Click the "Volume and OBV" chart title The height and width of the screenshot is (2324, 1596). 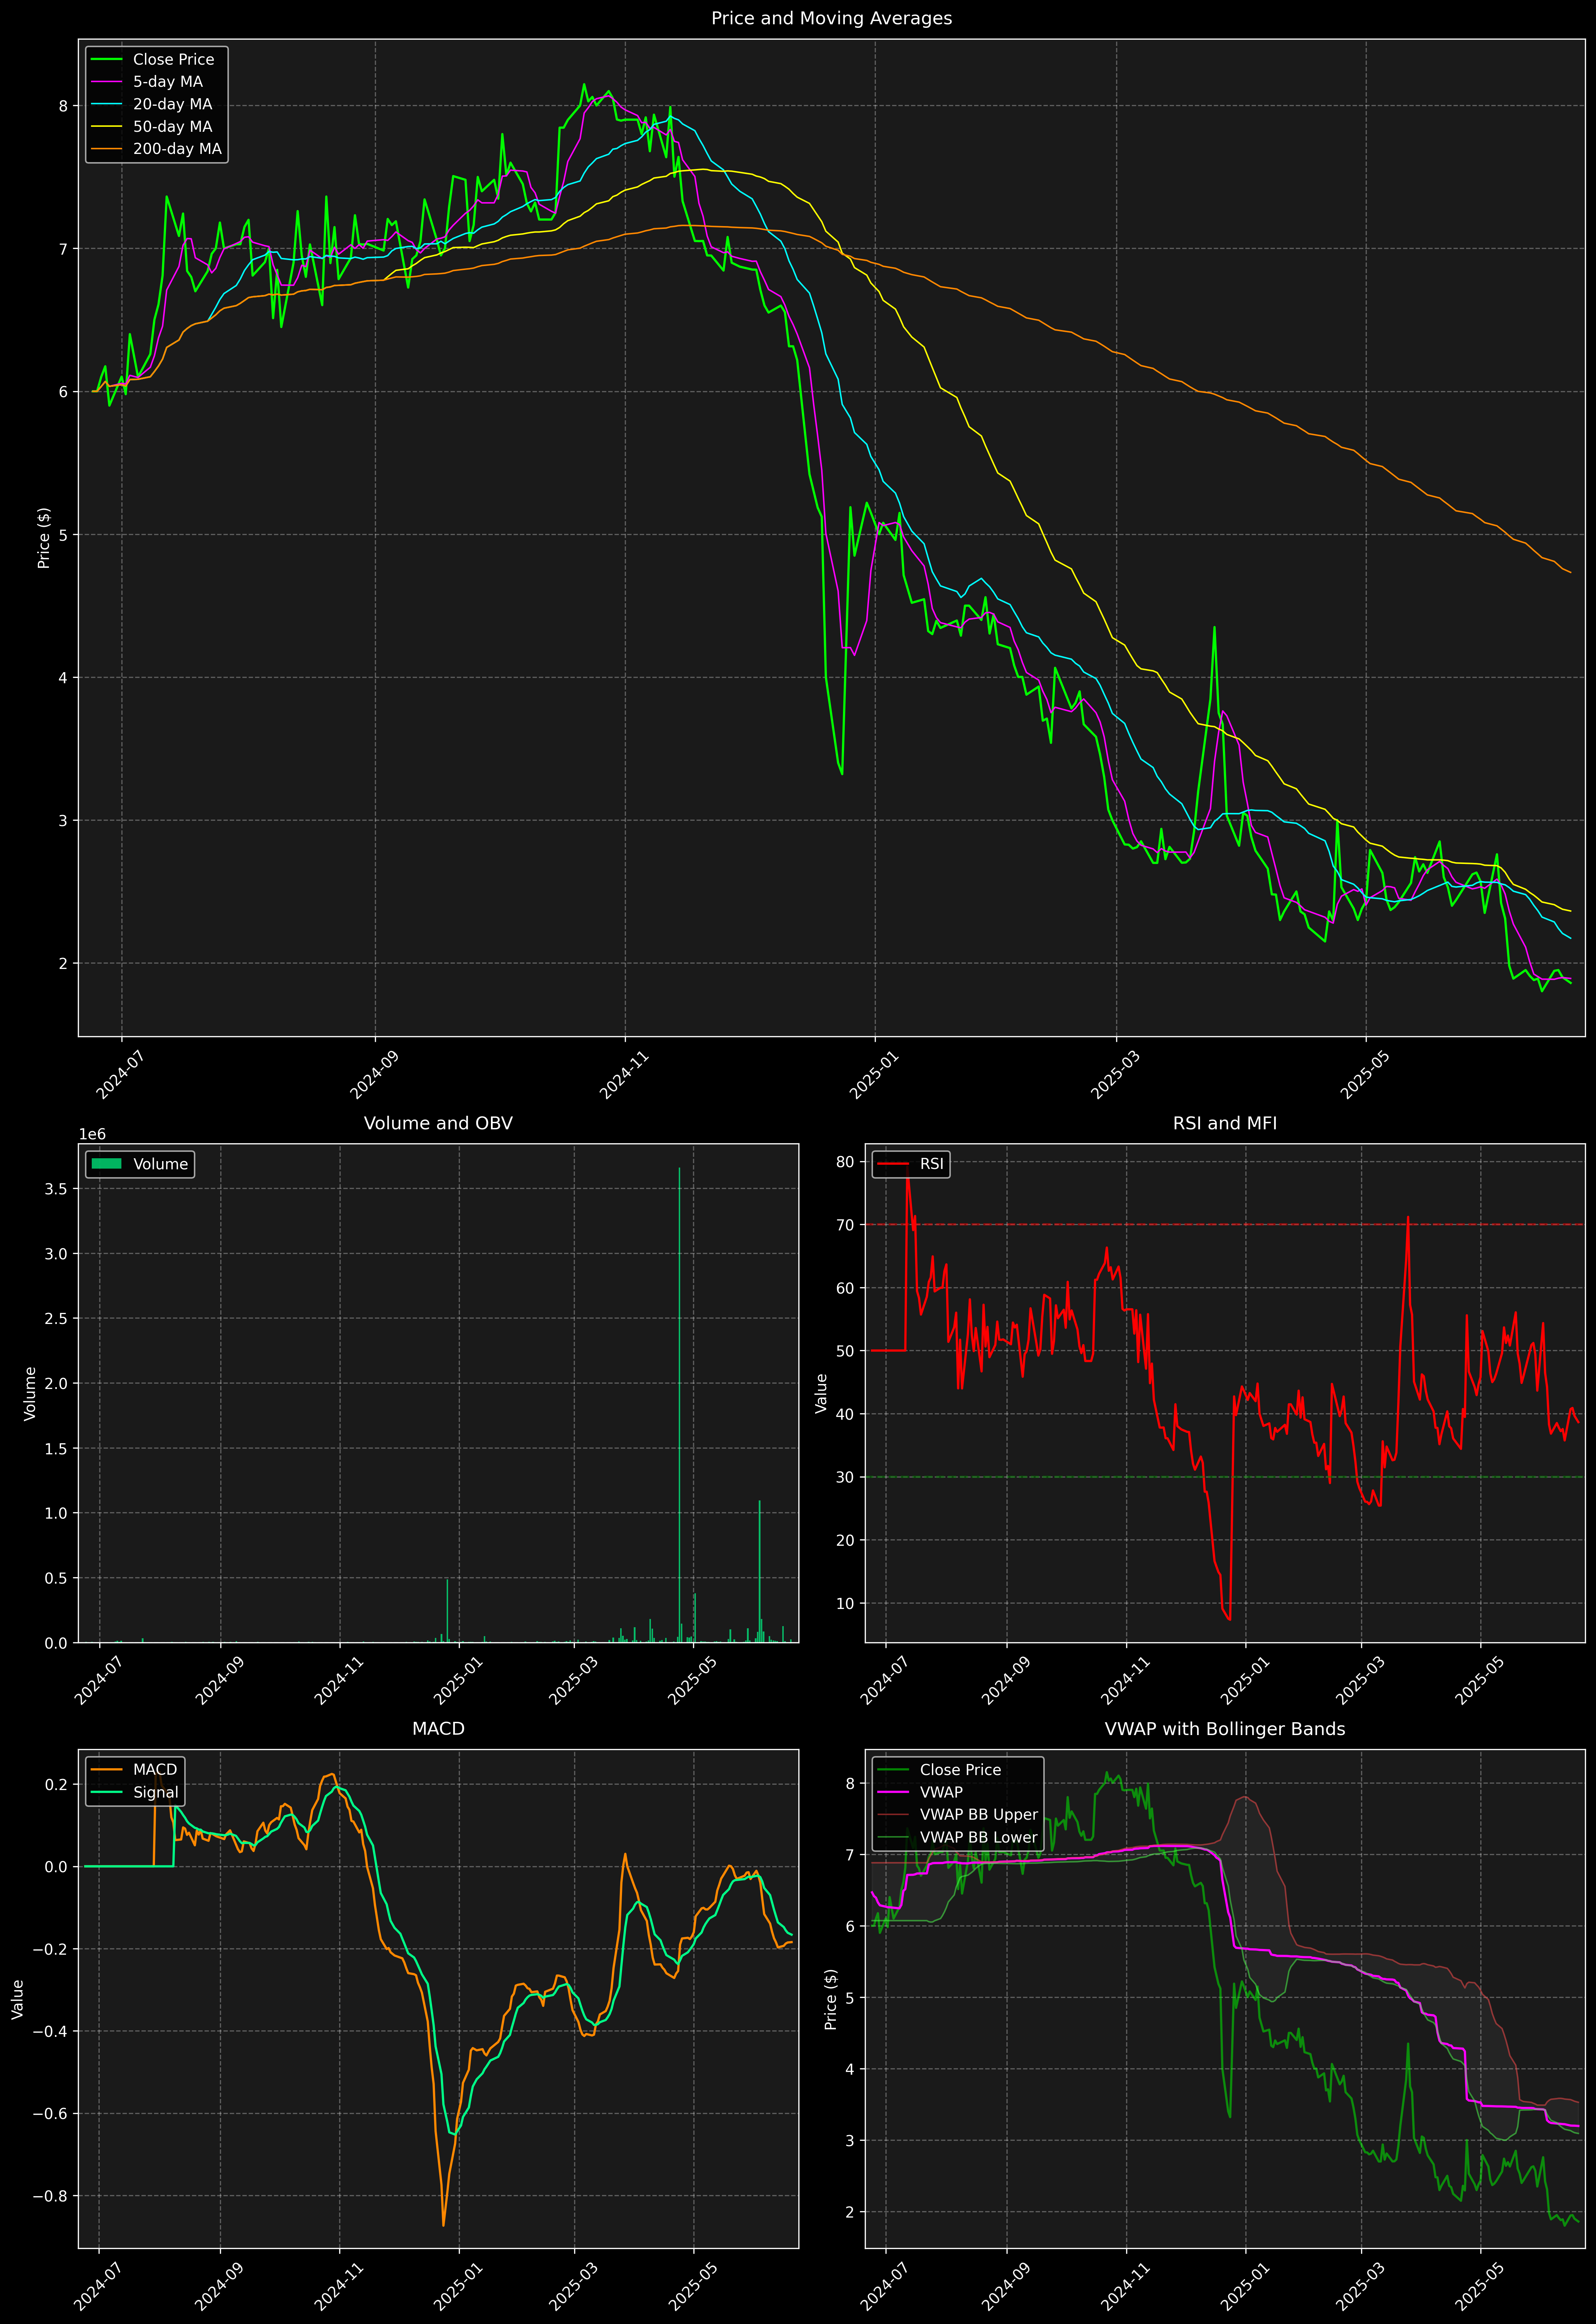coord(438,1123)
